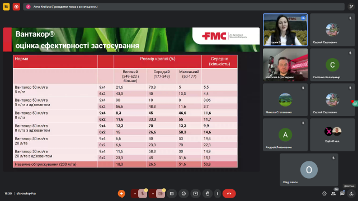Open the participants people panel
The image size is (358, 201).
(x=333, y=194)
